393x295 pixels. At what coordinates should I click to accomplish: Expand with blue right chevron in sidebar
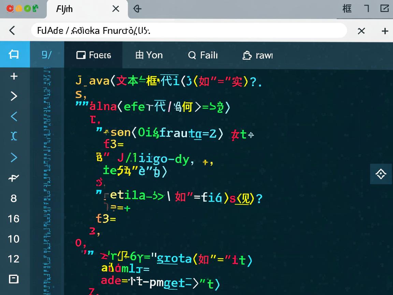14,157
